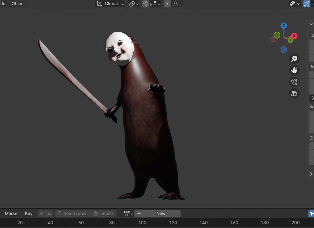314x228 pixels.
Task: Open the snapping options dropdown
Action: point(155,4)
